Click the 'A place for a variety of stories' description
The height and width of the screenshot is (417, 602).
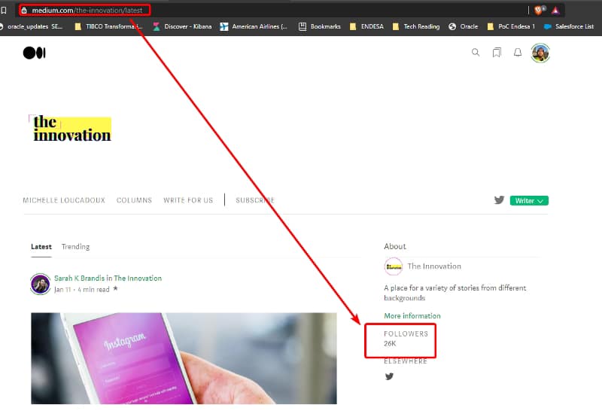455,293
